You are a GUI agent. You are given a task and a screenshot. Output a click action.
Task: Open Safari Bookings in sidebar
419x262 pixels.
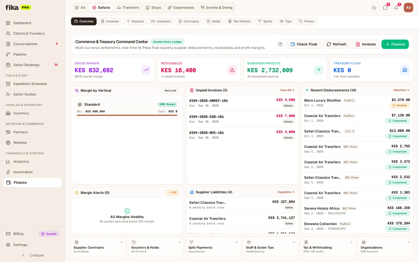pos(32,65)
